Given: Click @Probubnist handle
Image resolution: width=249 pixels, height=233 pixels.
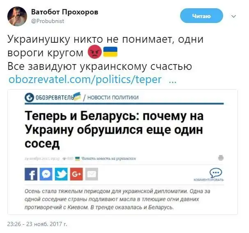Looking at the screenshot, I should [x=48, y=21].
